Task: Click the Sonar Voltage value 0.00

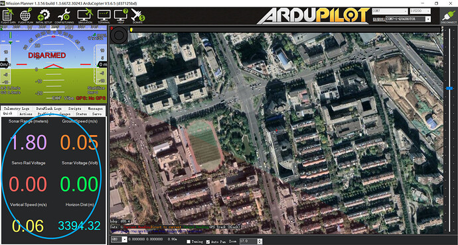Action: pyautogui.click(x=79, y=184)
